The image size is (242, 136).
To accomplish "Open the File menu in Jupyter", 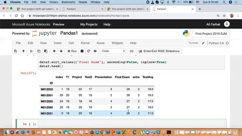I will (x=18, y=43).
